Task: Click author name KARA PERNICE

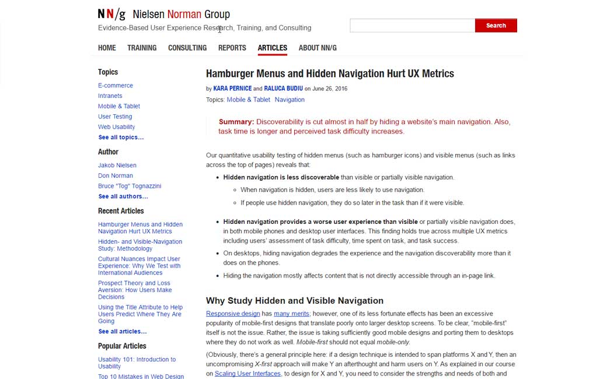Action: coord(232,89)
